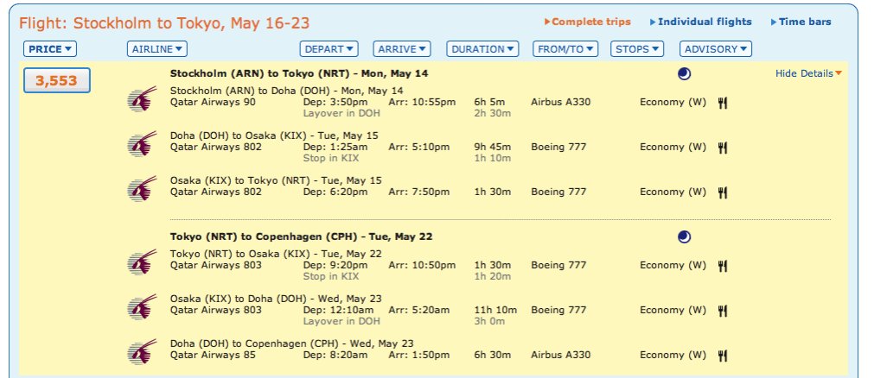The width and height of the screenshot is (874, 378).
Task: Click meal icon for Osaka to Tokyo flight
Action: [x=723, y=192]
